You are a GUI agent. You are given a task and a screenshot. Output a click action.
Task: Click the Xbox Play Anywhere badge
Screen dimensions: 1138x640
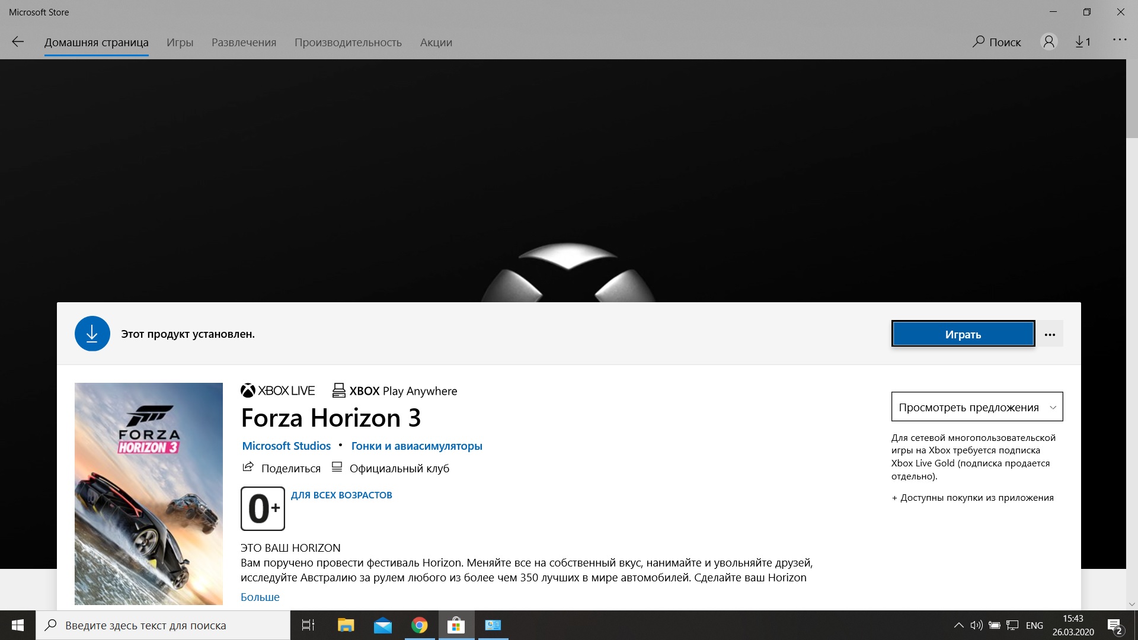[395, 391]
